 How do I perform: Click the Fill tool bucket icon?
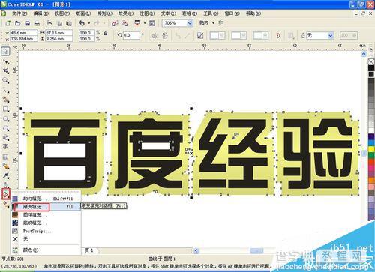(x=5, y=193)
